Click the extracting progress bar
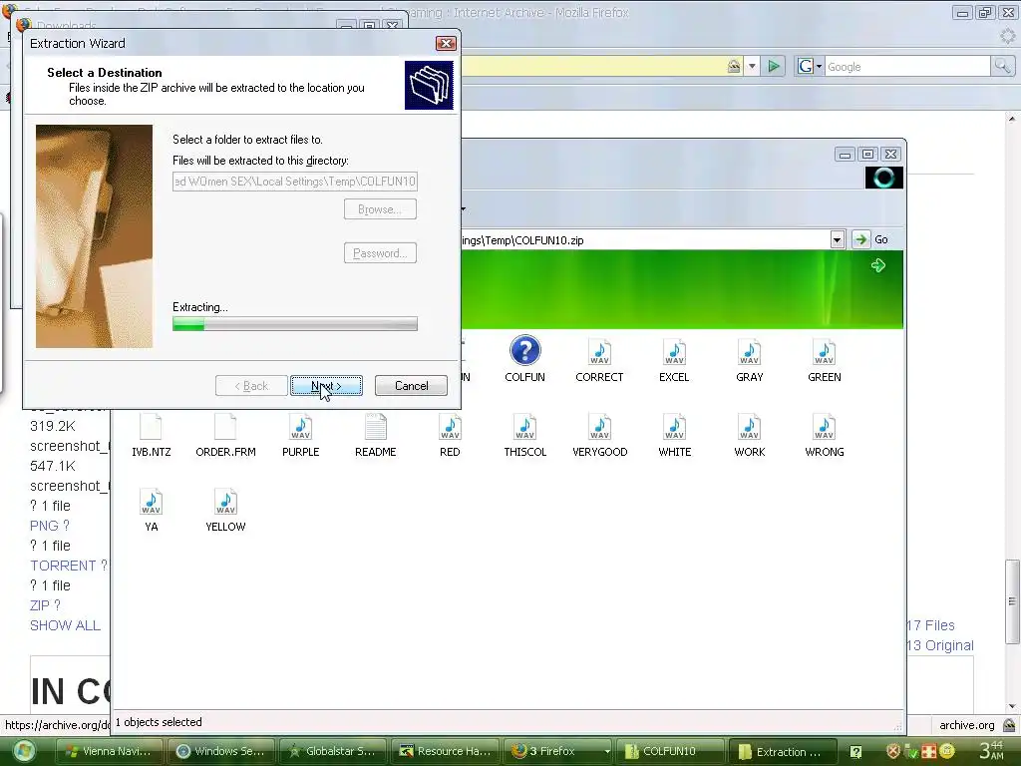 click(x=294, y=324)
